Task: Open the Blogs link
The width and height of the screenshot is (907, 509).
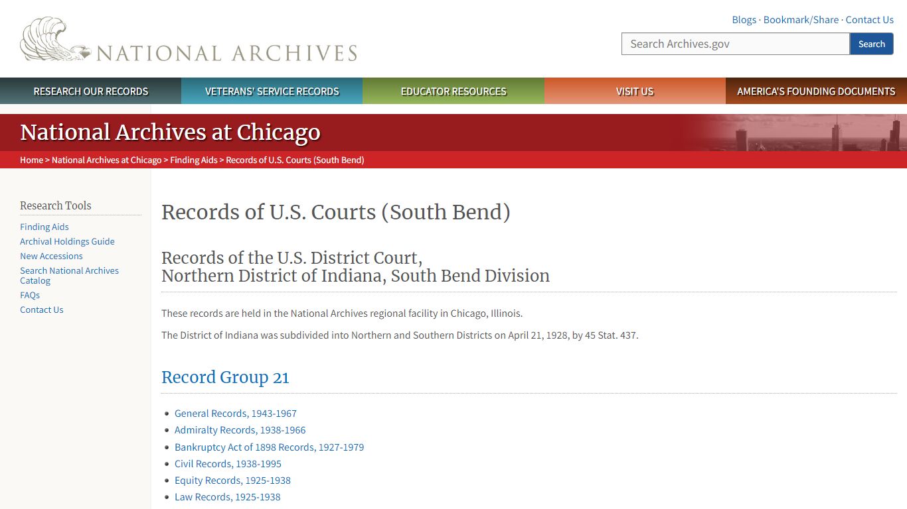Action: pos(744,20)
